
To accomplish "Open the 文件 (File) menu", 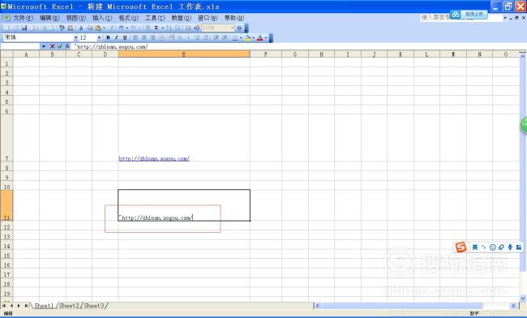I will click(x=23, y=18).
